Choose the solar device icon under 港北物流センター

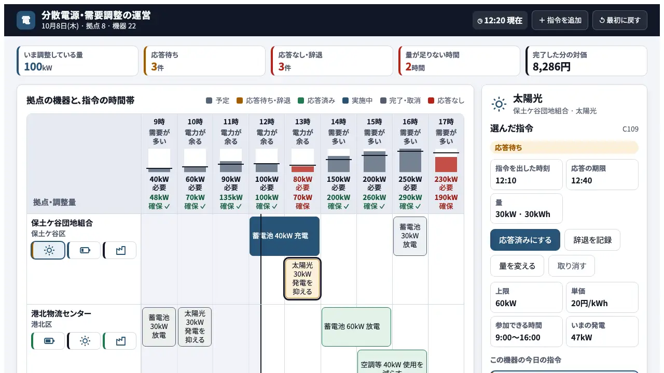84,341
